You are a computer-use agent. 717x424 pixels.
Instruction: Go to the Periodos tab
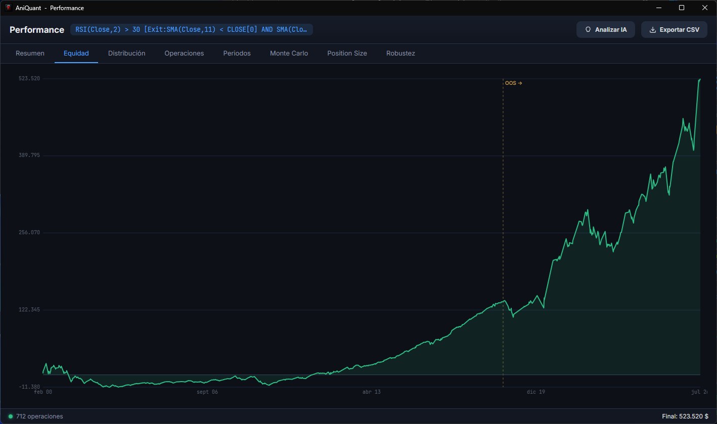237,53
